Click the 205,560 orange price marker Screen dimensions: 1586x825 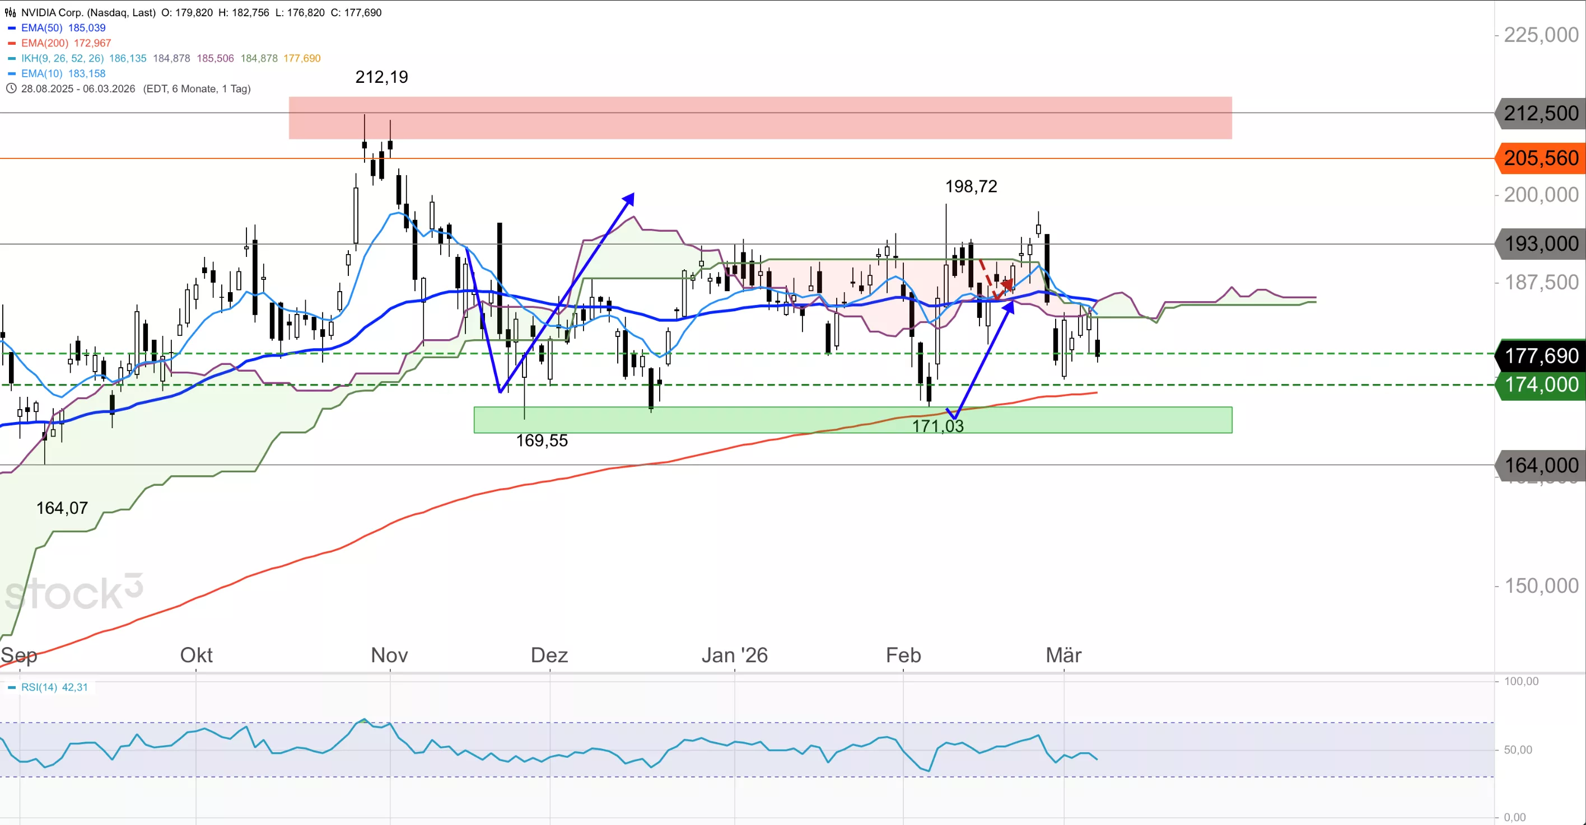pyautogui.click(x=1541, y=158)
